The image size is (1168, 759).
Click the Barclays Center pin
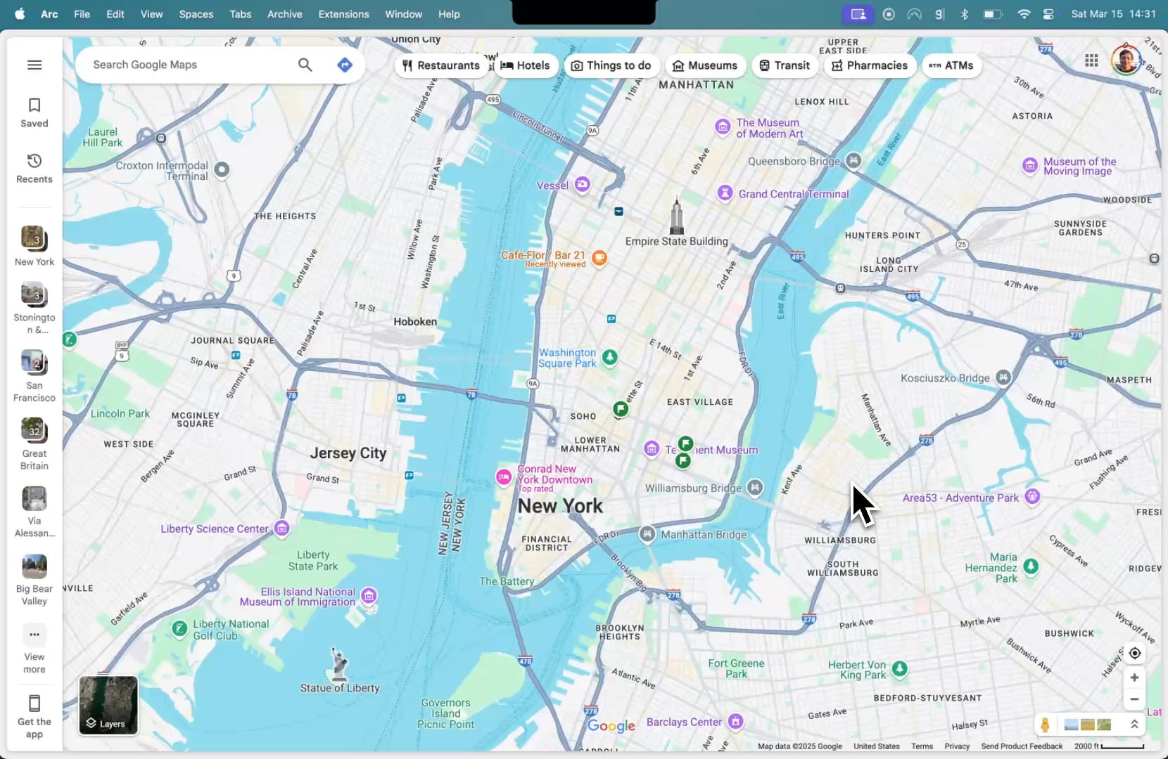(x=735, y=721)
